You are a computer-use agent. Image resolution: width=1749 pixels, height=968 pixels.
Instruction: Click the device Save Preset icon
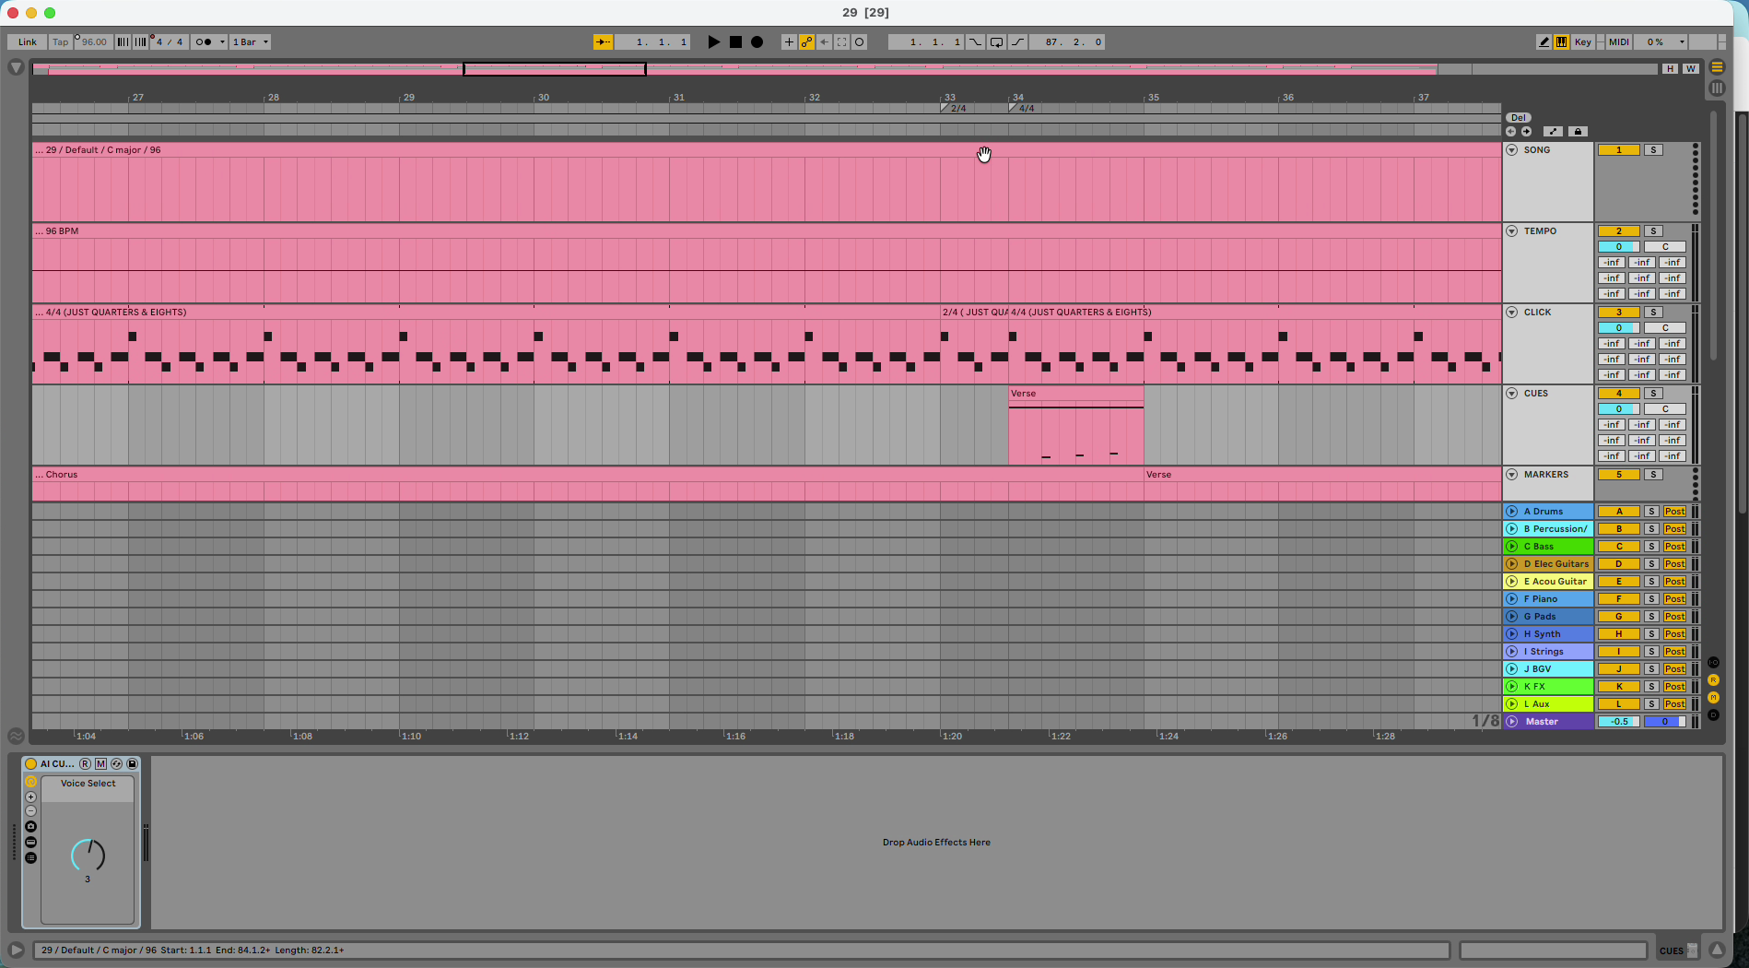pos(132,764)
